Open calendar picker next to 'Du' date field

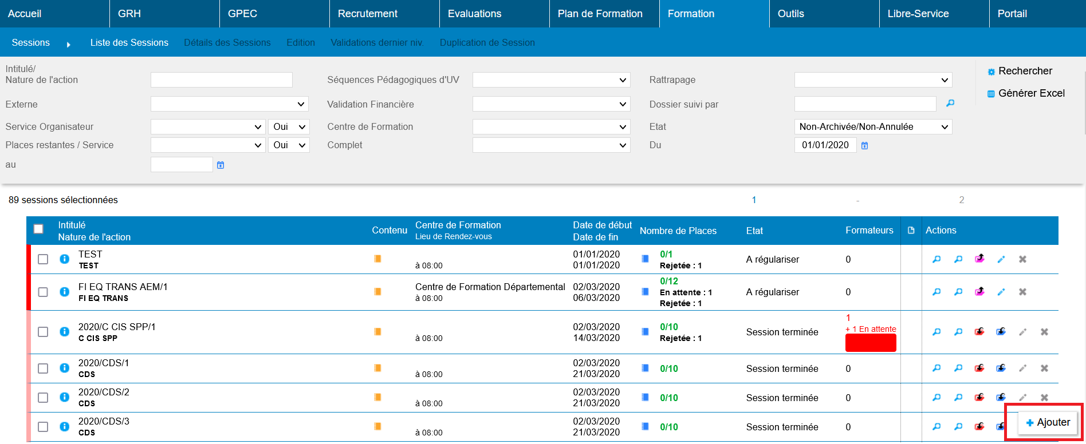tap(865, 146)
